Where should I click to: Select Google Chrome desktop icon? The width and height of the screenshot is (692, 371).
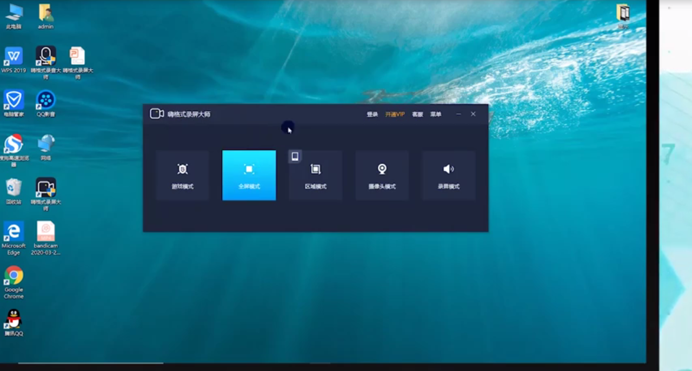point(14,282)
